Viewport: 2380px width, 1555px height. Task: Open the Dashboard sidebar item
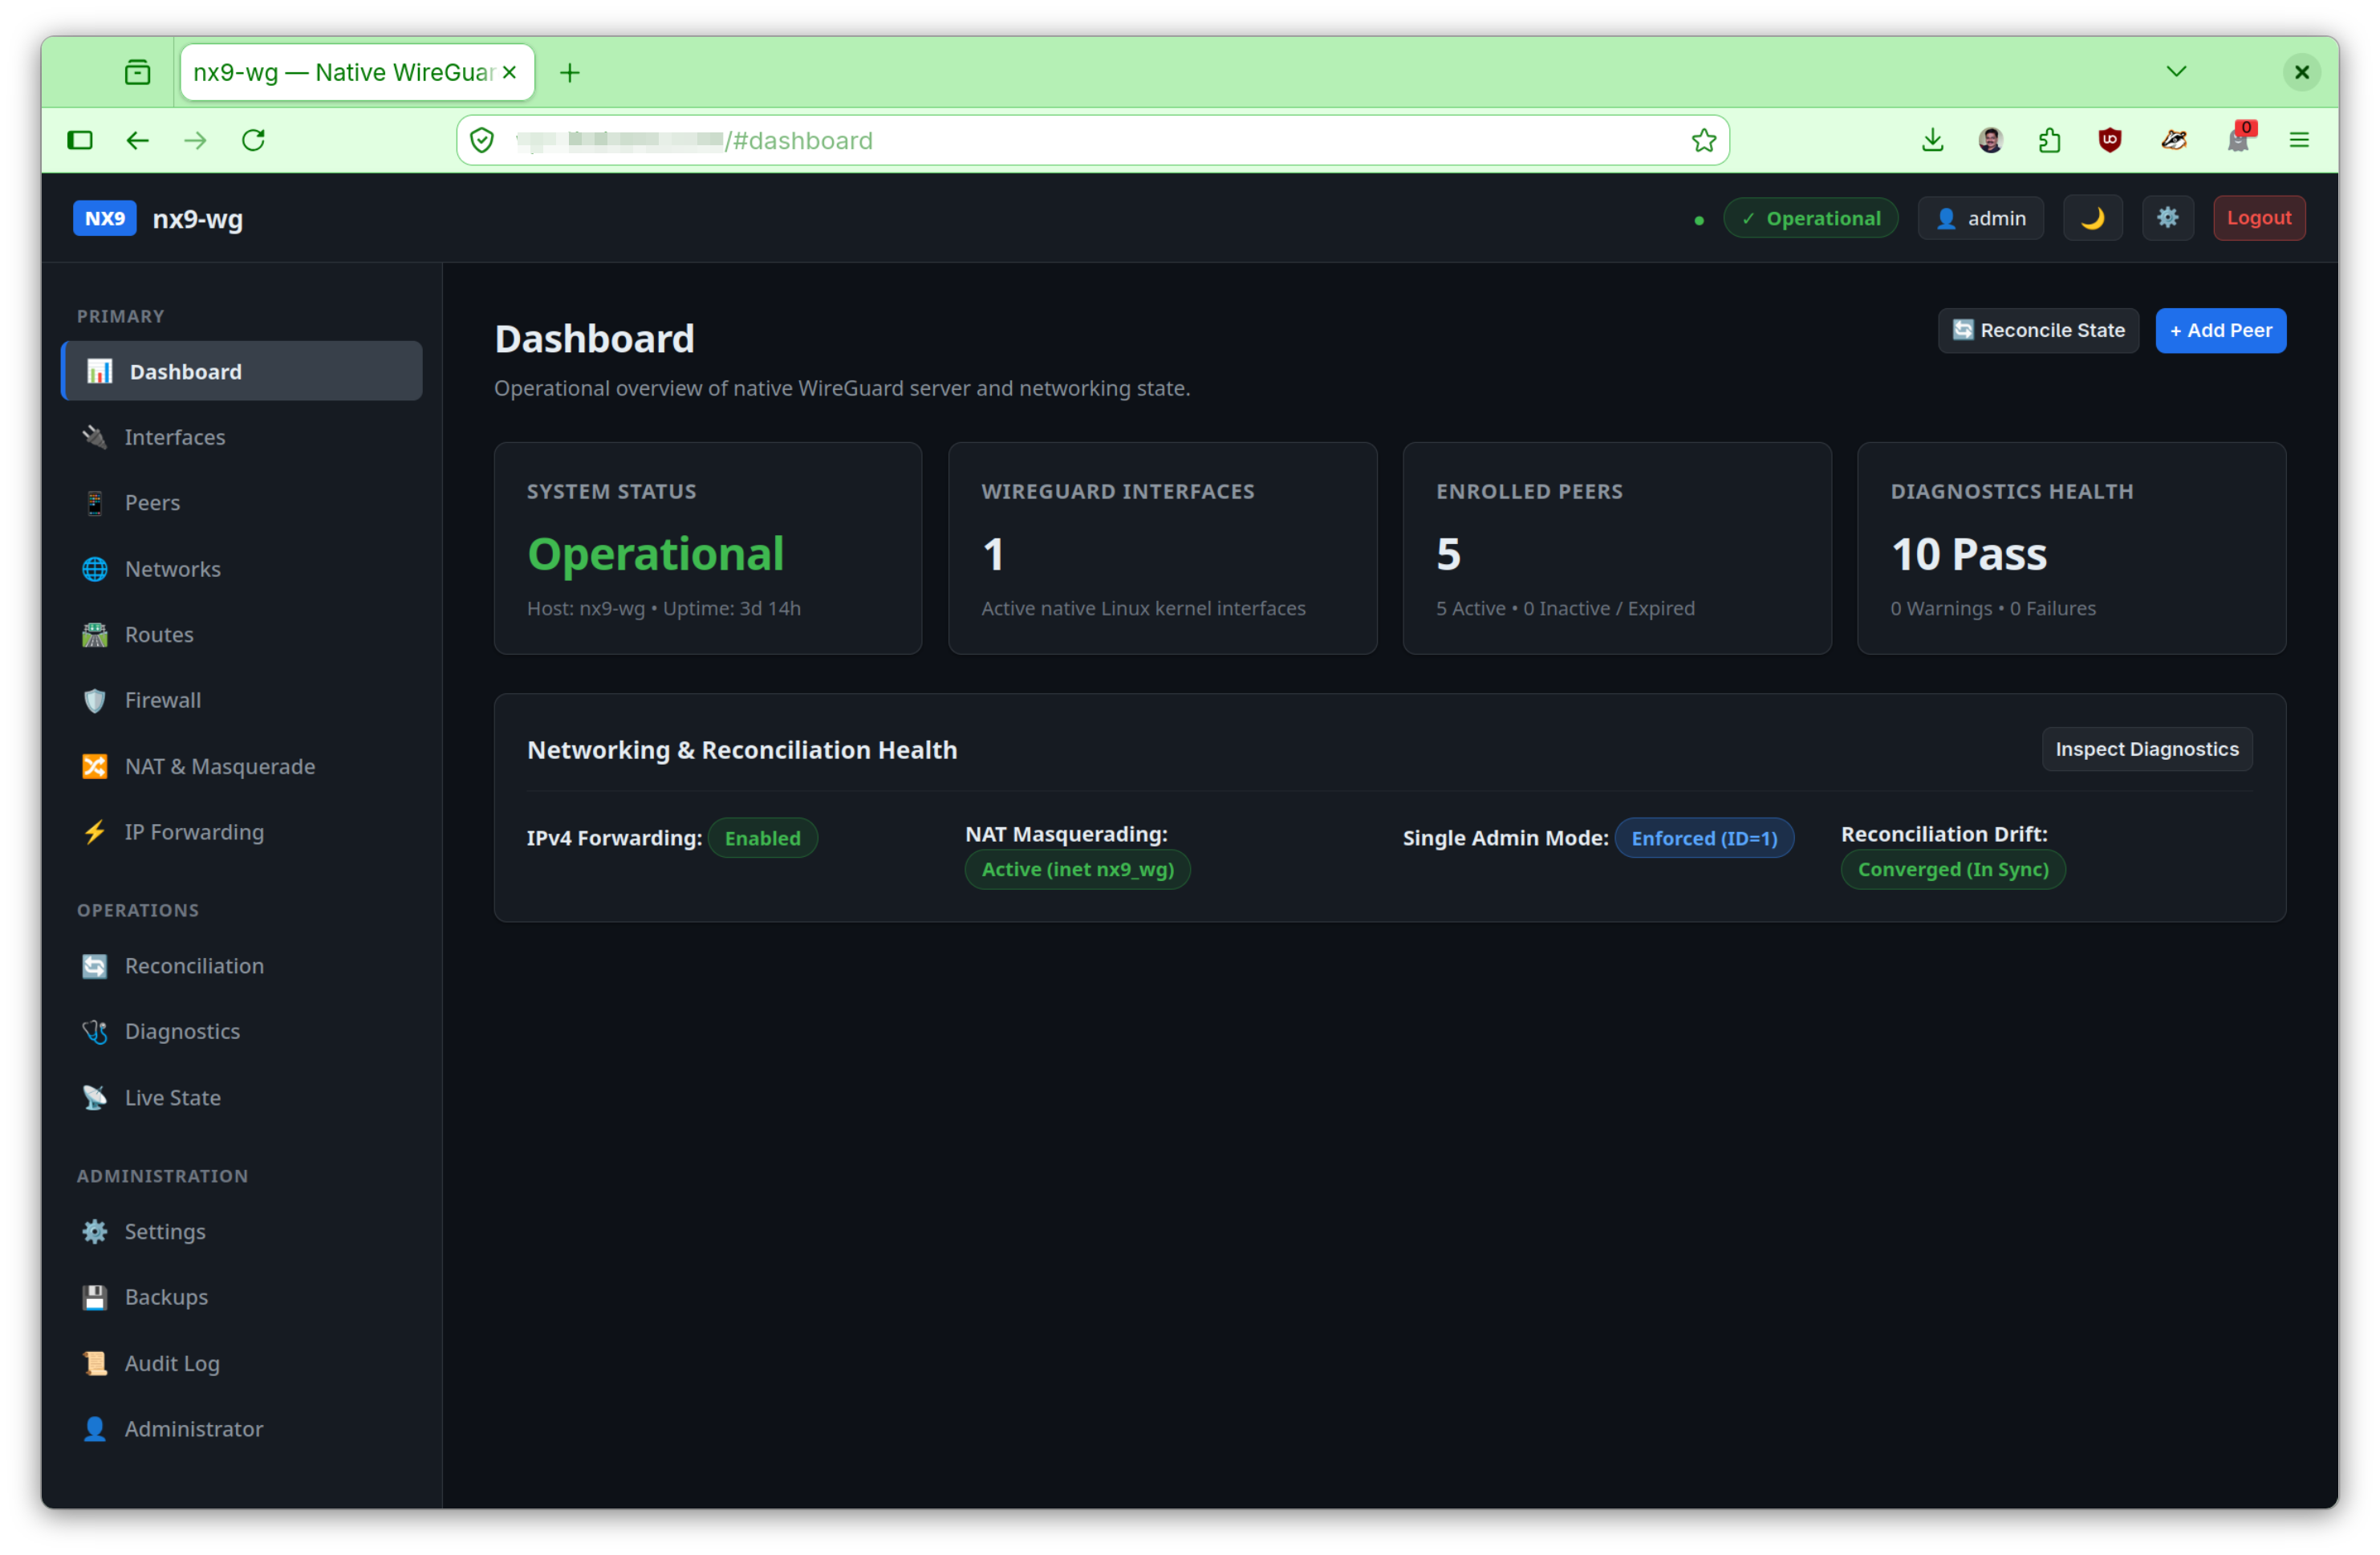(x=241, y=371)
